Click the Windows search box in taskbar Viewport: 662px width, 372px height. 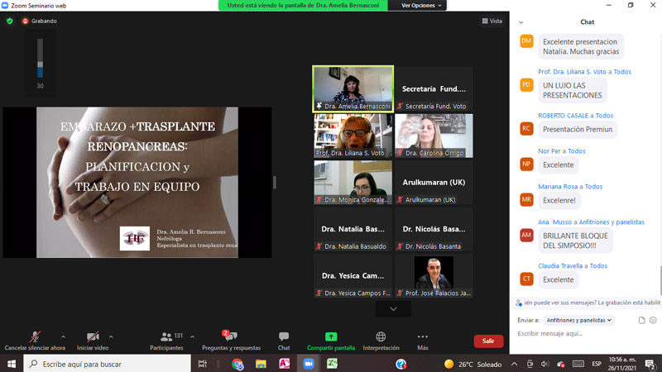point(108,364)
